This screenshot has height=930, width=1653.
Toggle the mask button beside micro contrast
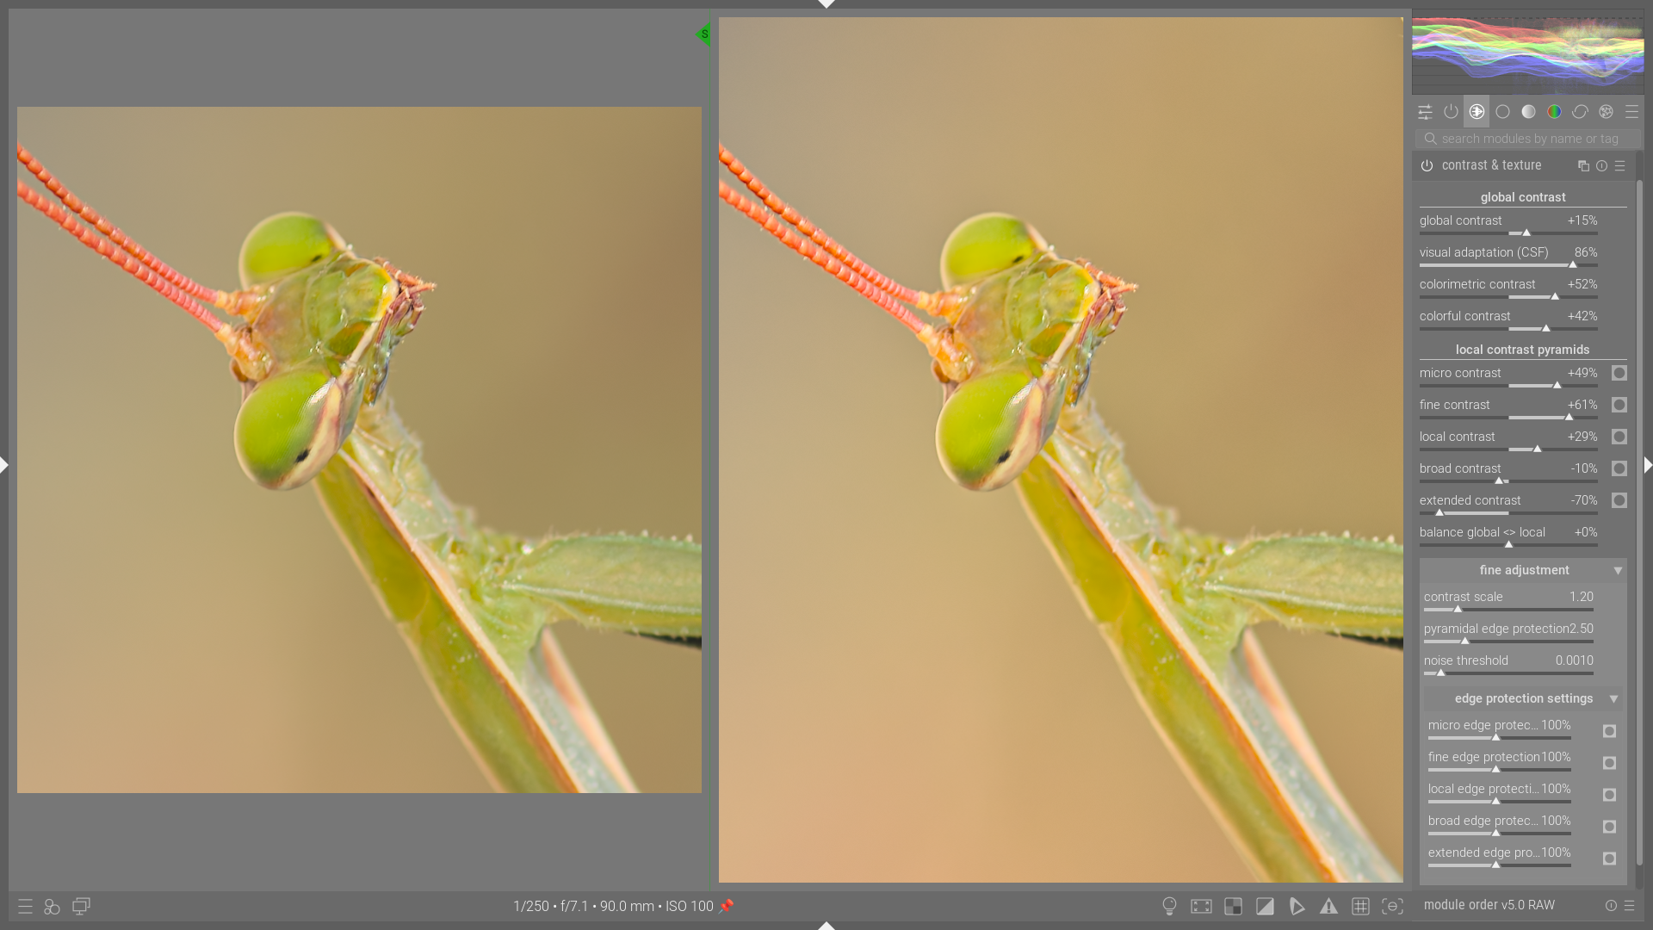(1619, 373)
